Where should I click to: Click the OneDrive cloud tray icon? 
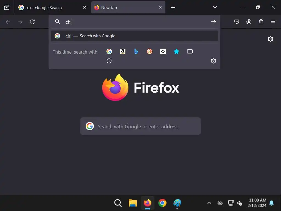(220, 203)
